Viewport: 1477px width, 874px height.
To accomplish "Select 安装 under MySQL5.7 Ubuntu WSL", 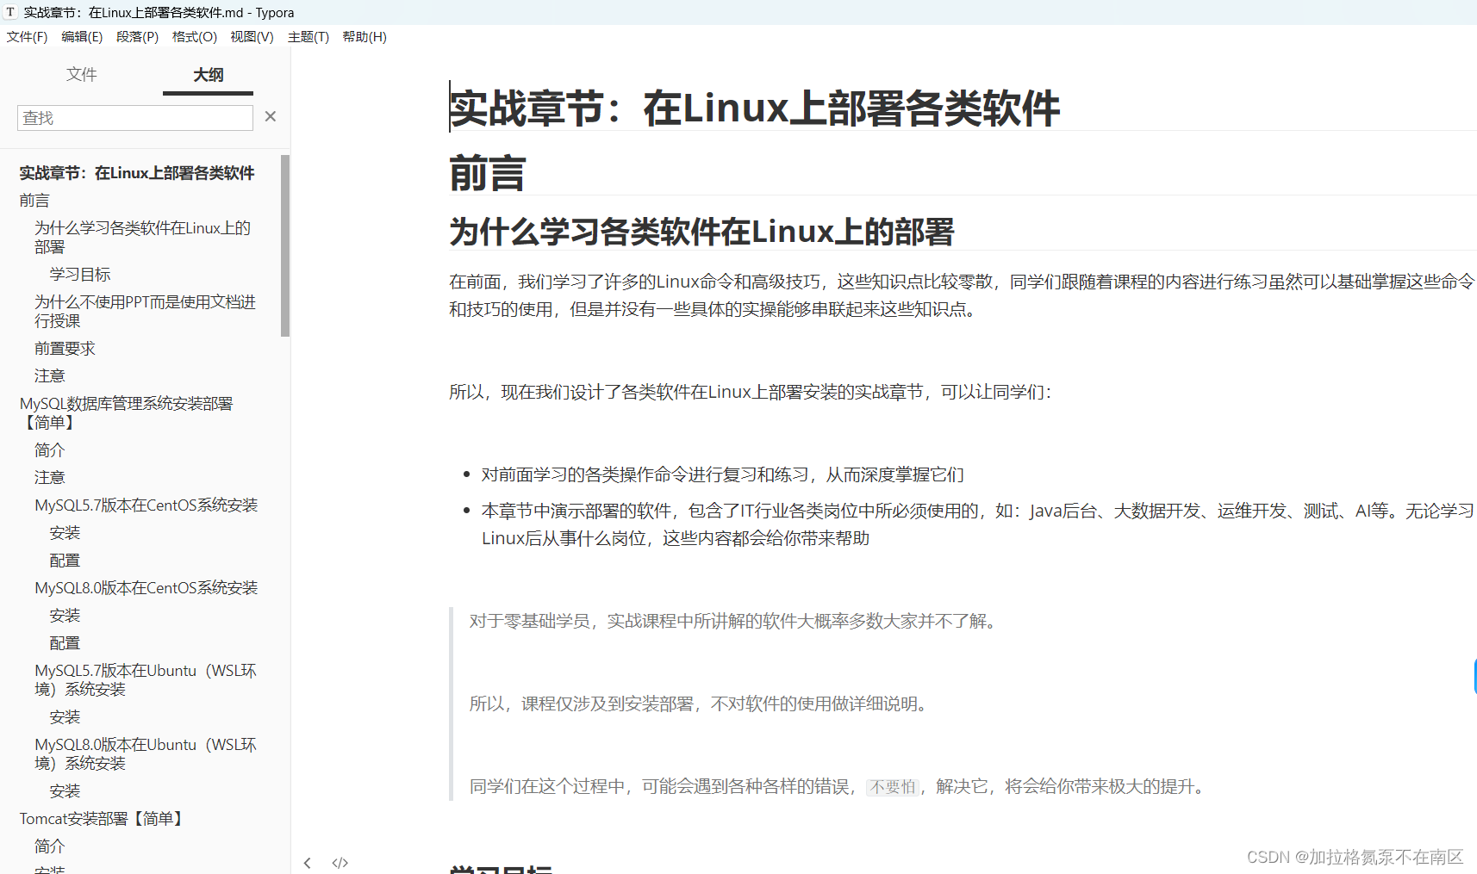I will [x=65, y=717].
